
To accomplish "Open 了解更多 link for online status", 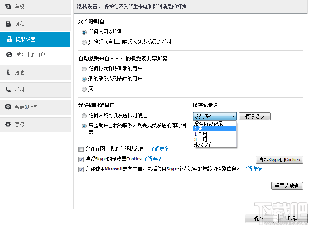I will coord(160,149).
